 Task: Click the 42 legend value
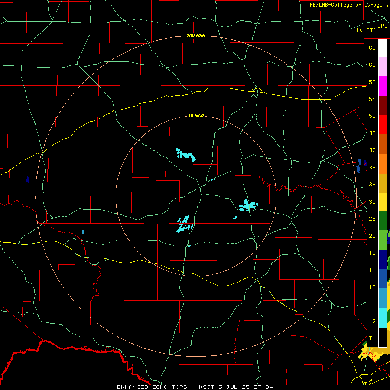click(372, 150)
